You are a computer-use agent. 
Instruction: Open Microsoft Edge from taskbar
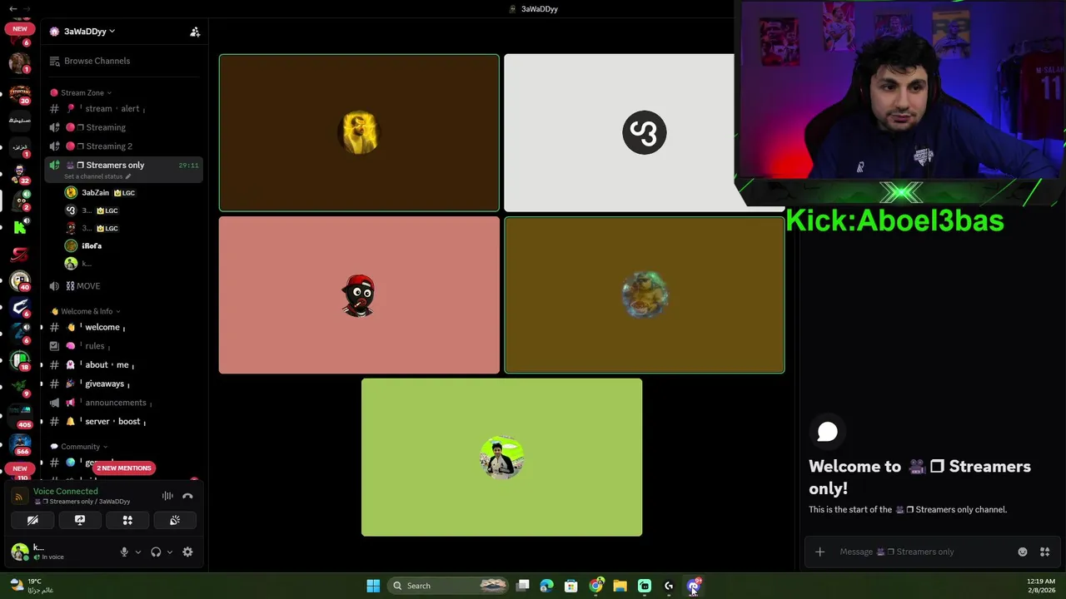coord(546,586)
